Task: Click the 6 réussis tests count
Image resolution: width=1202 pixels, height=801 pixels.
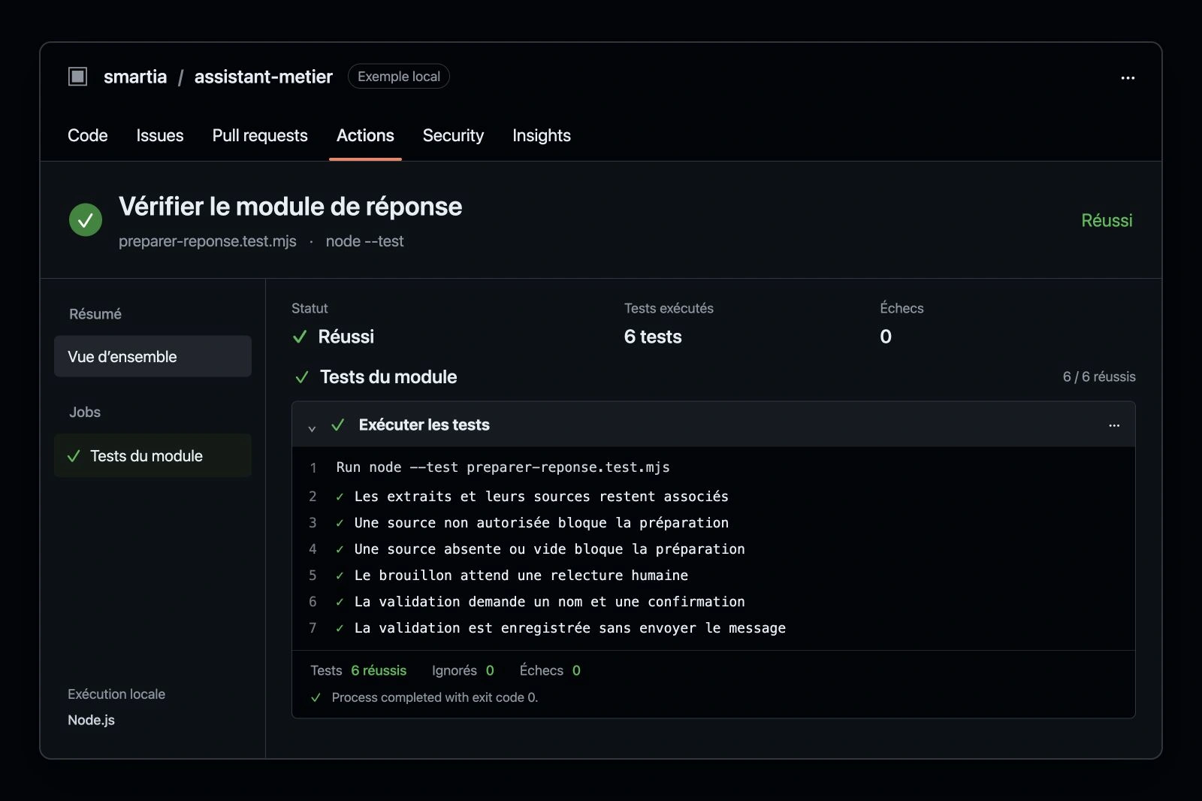Action: [379, 670]
